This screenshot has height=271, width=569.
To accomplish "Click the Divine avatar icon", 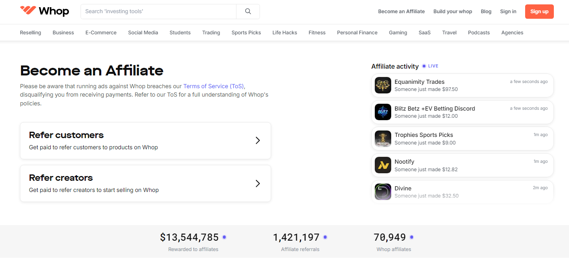I will click(x=383, y=192).
